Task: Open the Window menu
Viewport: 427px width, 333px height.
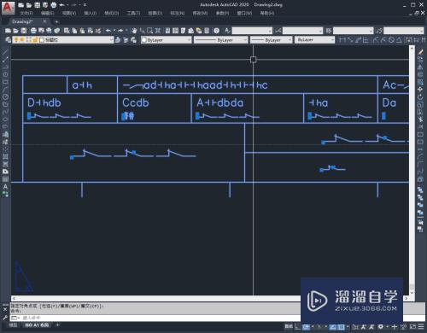Action: click(244, 13)
